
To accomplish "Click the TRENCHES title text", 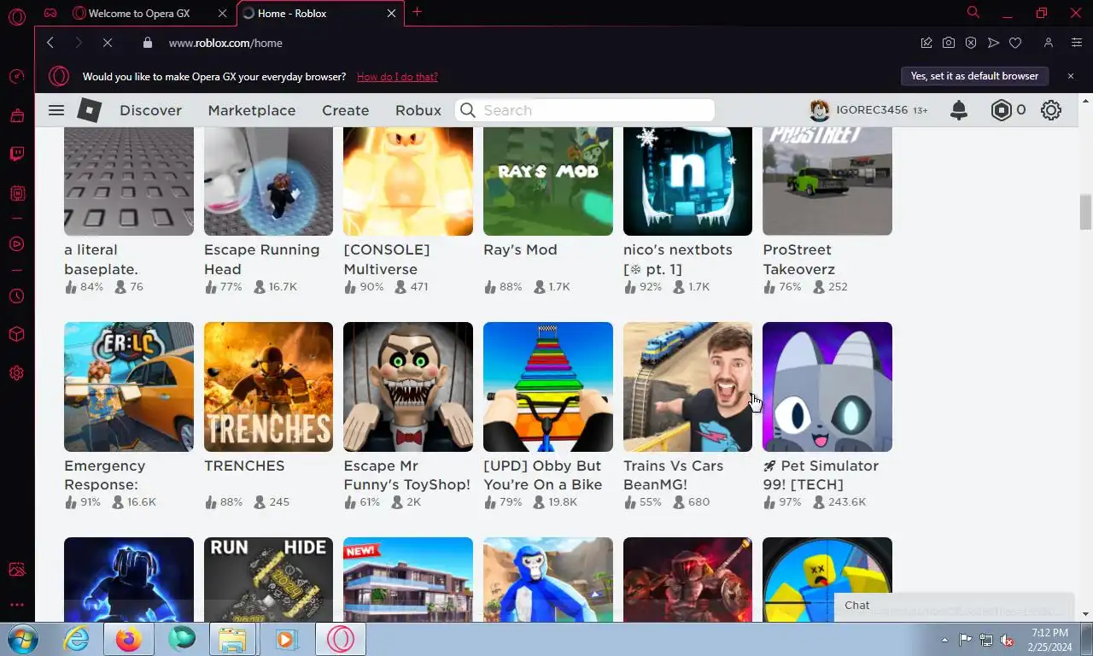I will (x=244, y=466).
